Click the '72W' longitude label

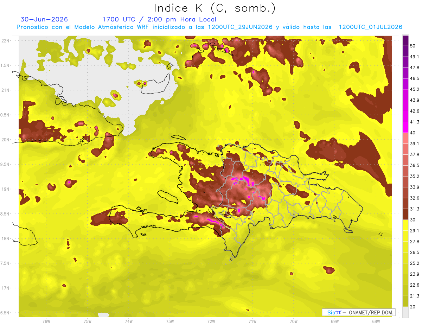(x=211, y=321)
